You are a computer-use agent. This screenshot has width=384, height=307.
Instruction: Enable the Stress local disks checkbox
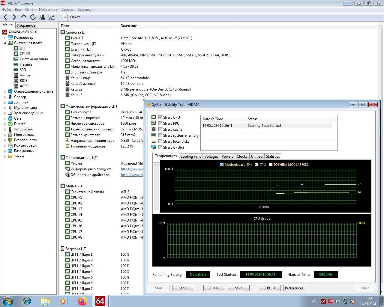point(160,142)
